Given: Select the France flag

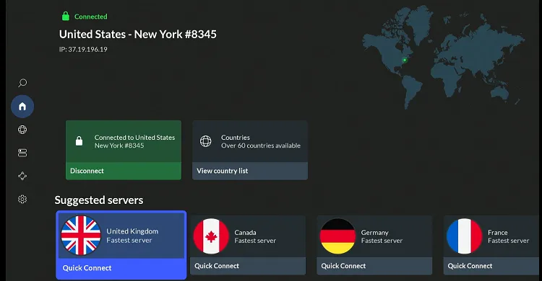Looking at the screenshot, I should coord(464,236).
